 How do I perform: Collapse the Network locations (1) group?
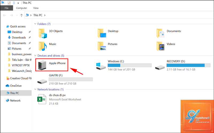tap(35, 89)
